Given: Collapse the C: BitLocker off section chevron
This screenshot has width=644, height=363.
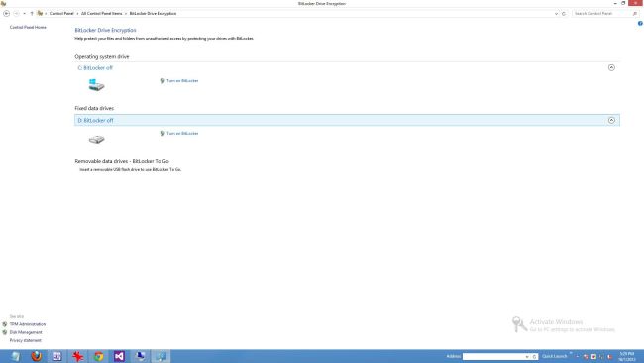Looking at the screenshot, I should (611, 67).
